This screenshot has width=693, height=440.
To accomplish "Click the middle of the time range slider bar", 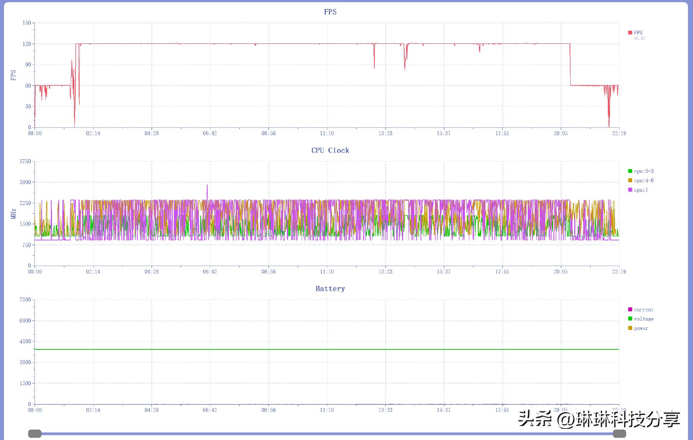I will (327, 434).
